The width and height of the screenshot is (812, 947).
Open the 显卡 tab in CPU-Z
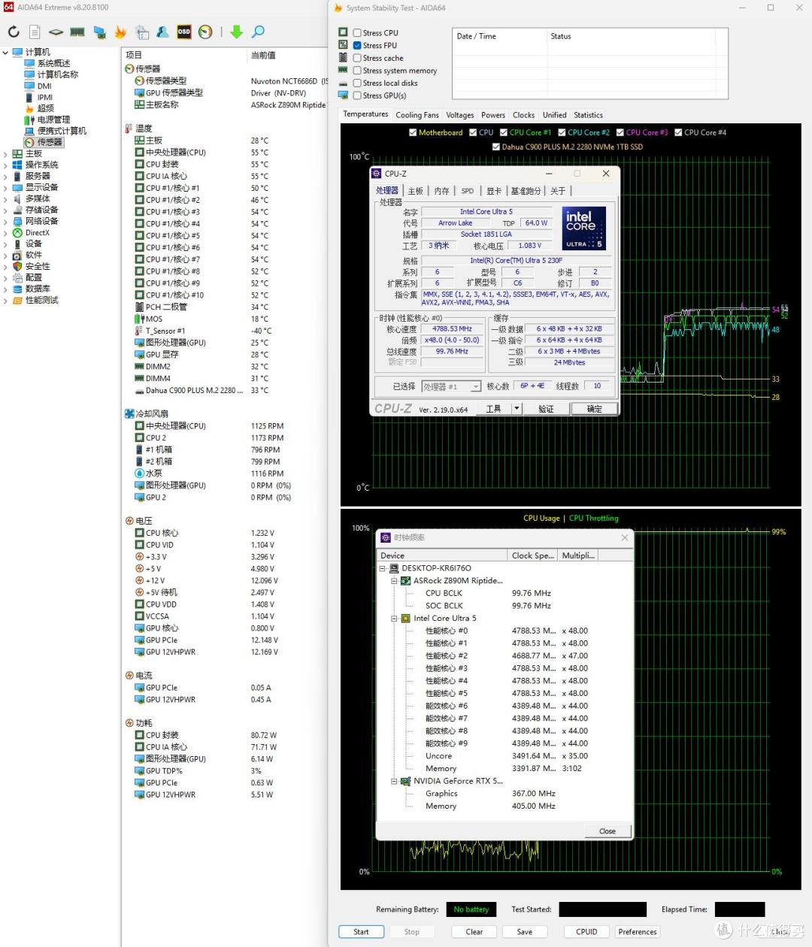click(494, 191)
